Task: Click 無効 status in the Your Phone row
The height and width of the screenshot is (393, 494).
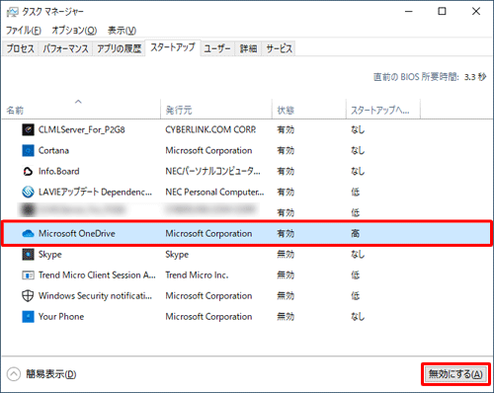Action: pyautogui.click(x=286, y=316)
